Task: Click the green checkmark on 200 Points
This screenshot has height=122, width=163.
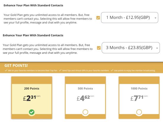Action: 32,112
